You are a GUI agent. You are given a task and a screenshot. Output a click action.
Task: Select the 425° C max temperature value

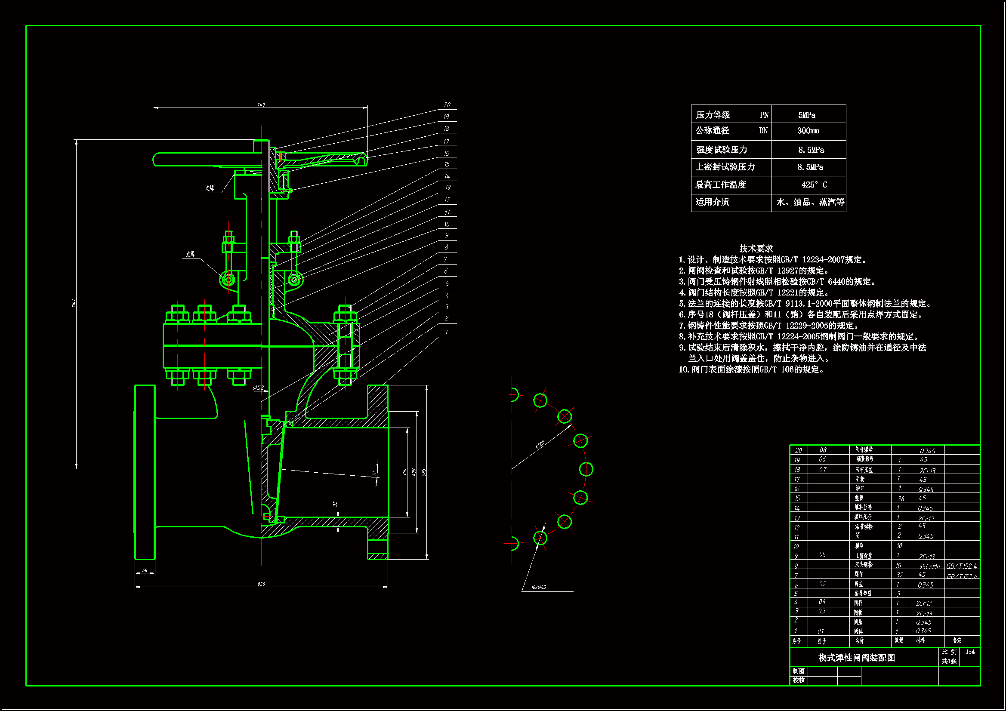(x=814, y=185)
